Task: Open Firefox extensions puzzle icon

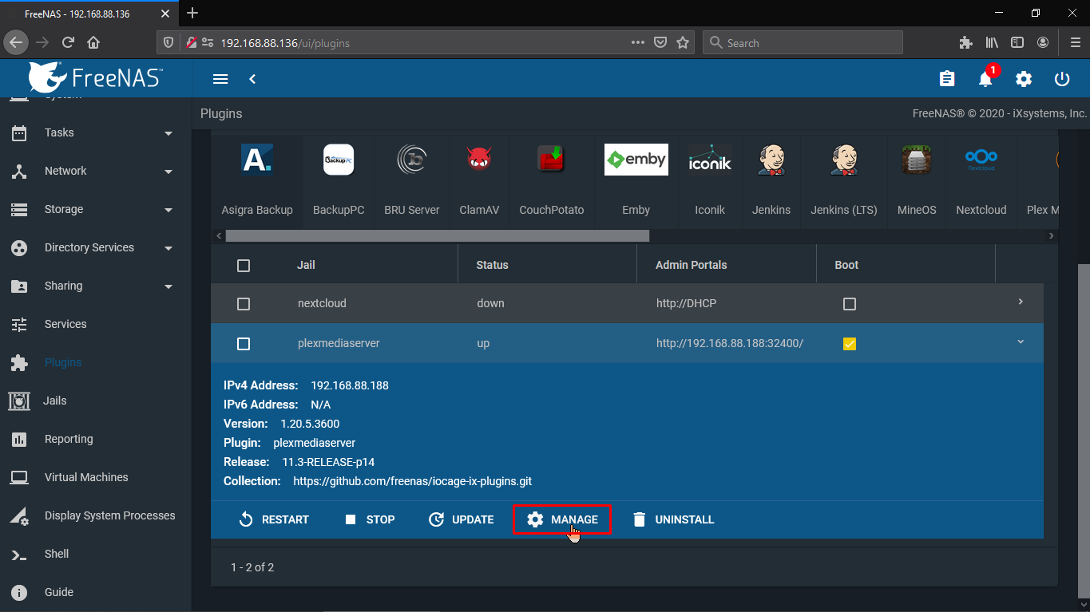Action: [966, 42]
